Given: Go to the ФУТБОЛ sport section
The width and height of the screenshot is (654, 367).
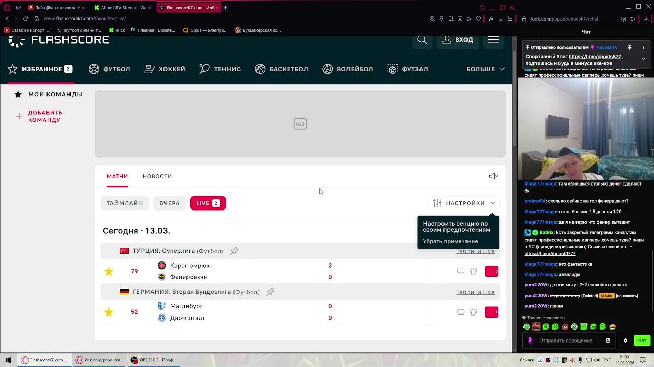Looking at the screenshot, I should [x=109, y=69].
